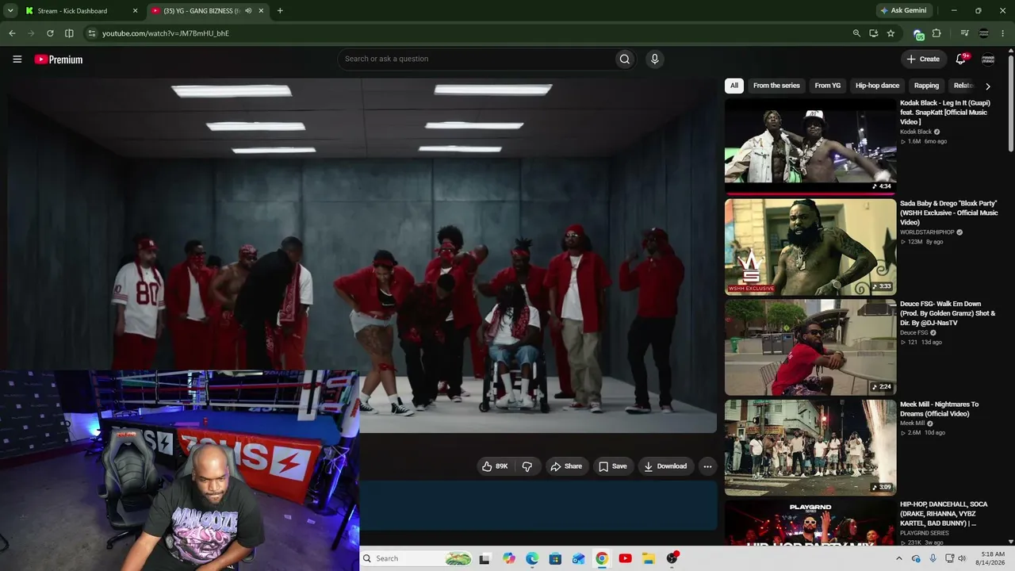Launch Microsoft Store from taskbar

tap(555, 558)
